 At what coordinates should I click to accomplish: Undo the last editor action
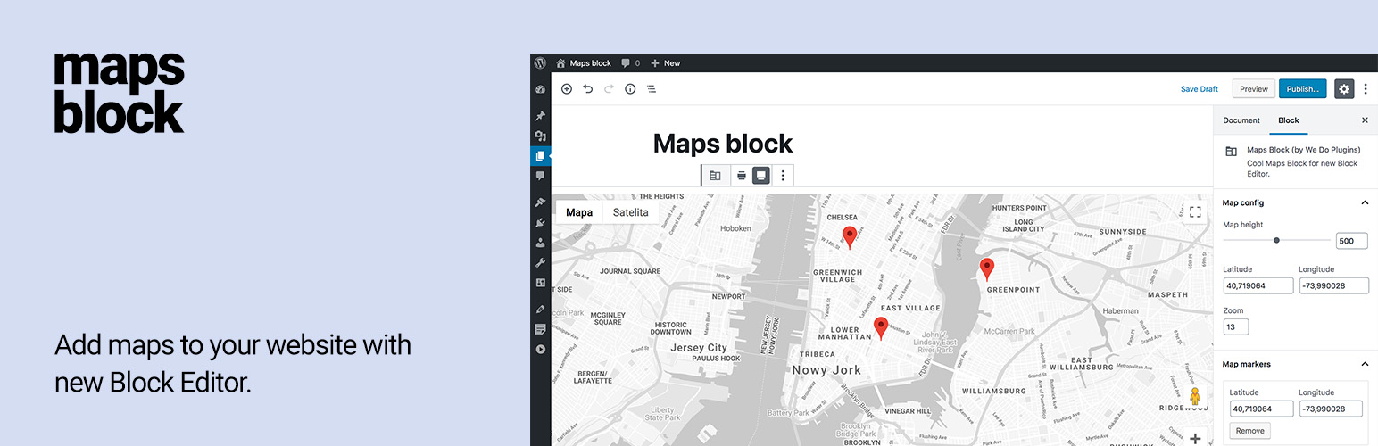click(x=587, y=89)
